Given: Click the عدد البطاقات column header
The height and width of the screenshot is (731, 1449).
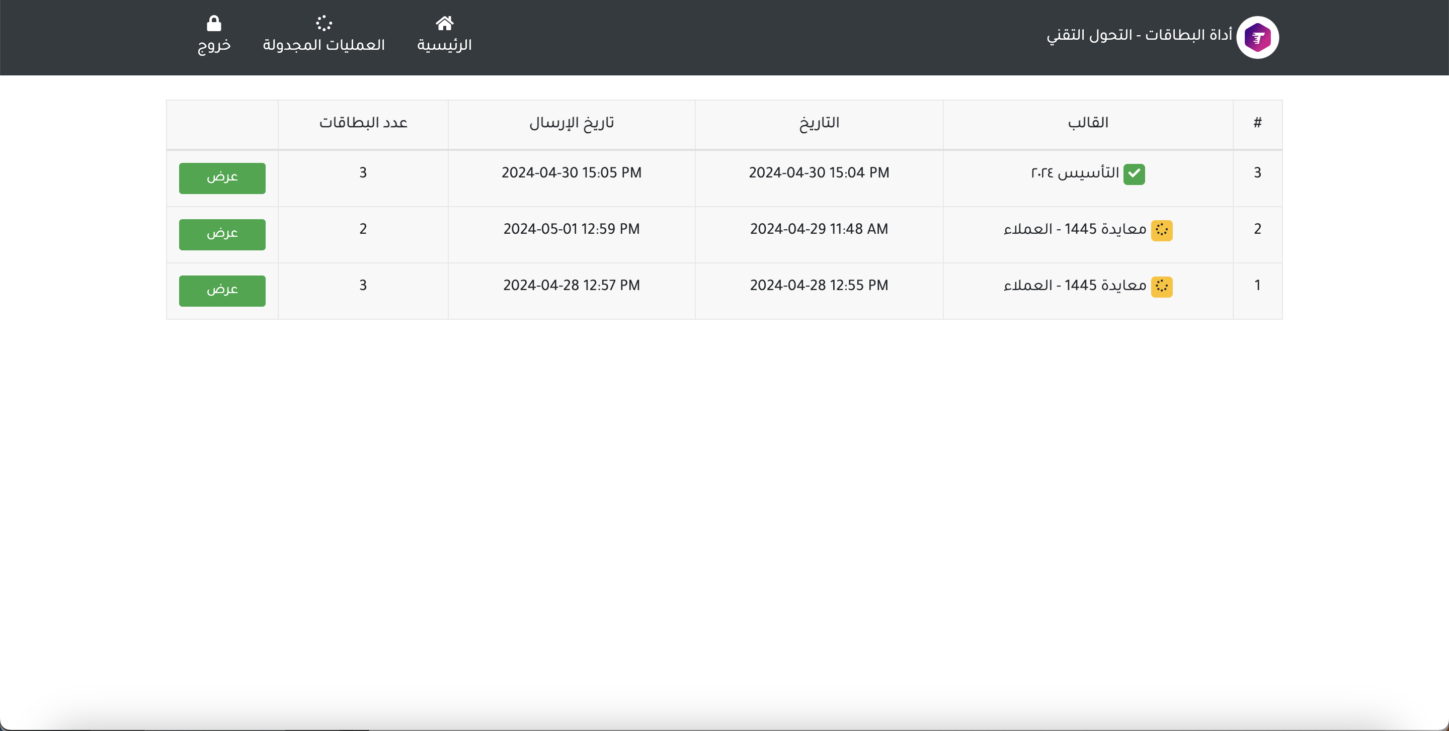Looking at the screenshot, I should pyautogui.click(x=363, y=123).
